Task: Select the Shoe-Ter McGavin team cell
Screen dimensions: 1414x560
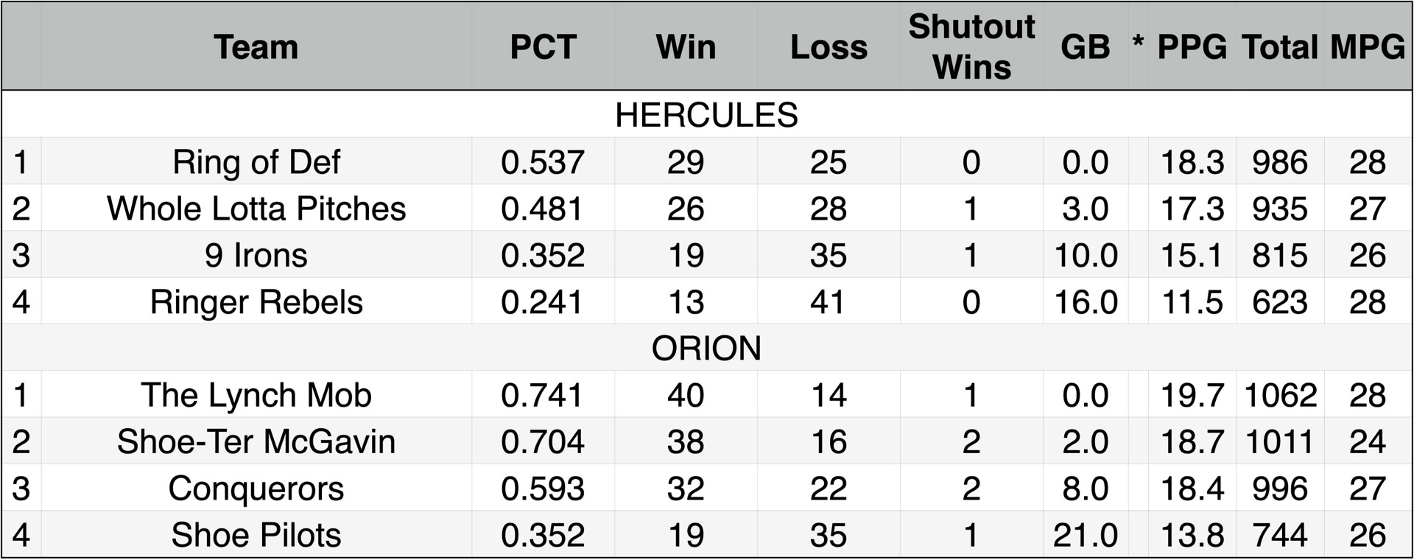Action: coord(256,441)
